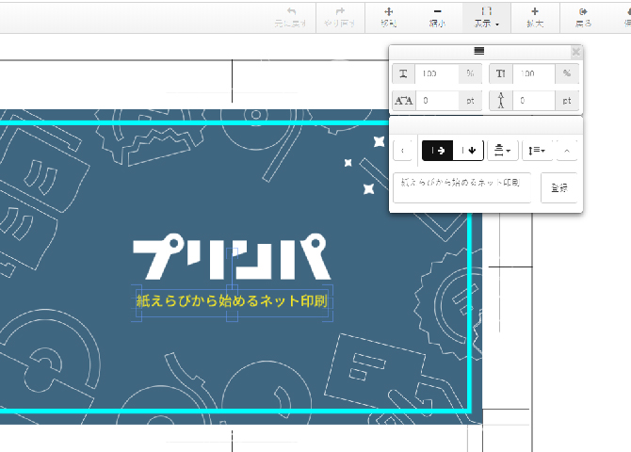Select horizontal text direction

click(x=437, y=151)
